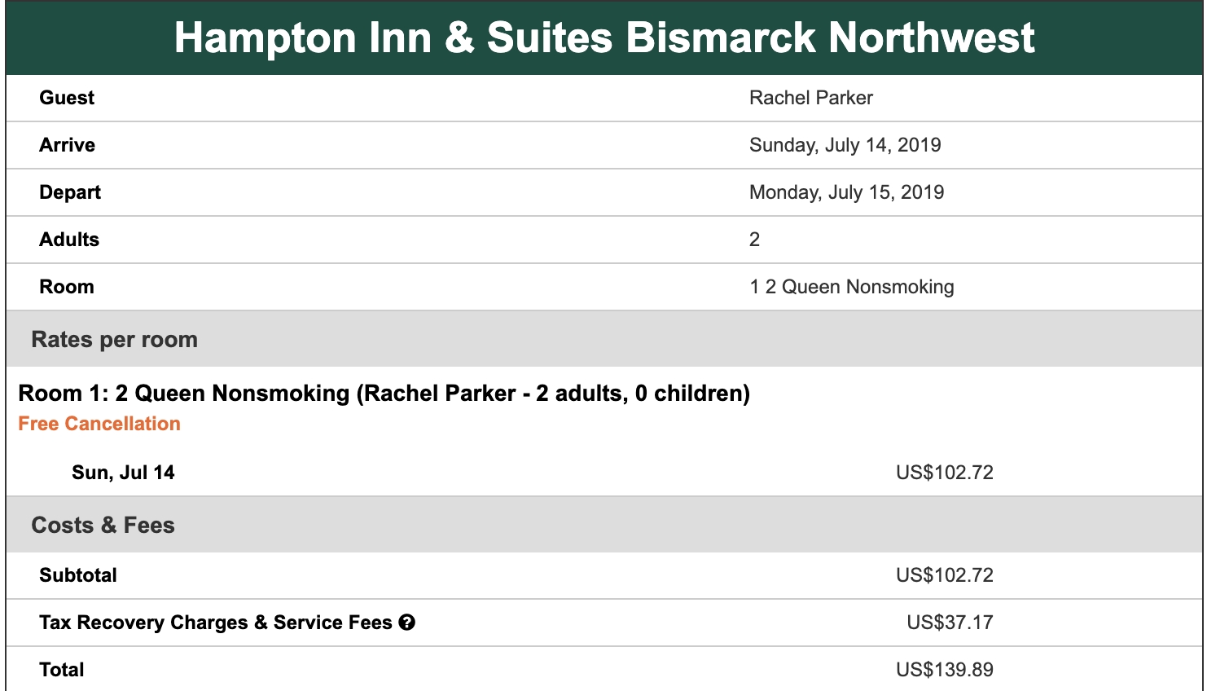Click the Tax Recovery Charges & Service Fees label

click(x=216, y=623)
